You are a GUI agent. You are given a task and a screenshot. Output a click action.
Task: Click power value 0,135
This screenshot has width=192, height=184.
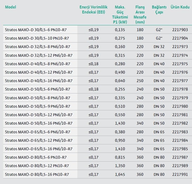(x=120, y=30)
